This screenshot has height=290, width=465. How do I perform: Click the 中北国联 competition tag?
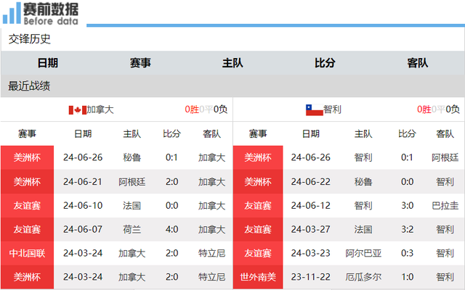tap(27, 253)
